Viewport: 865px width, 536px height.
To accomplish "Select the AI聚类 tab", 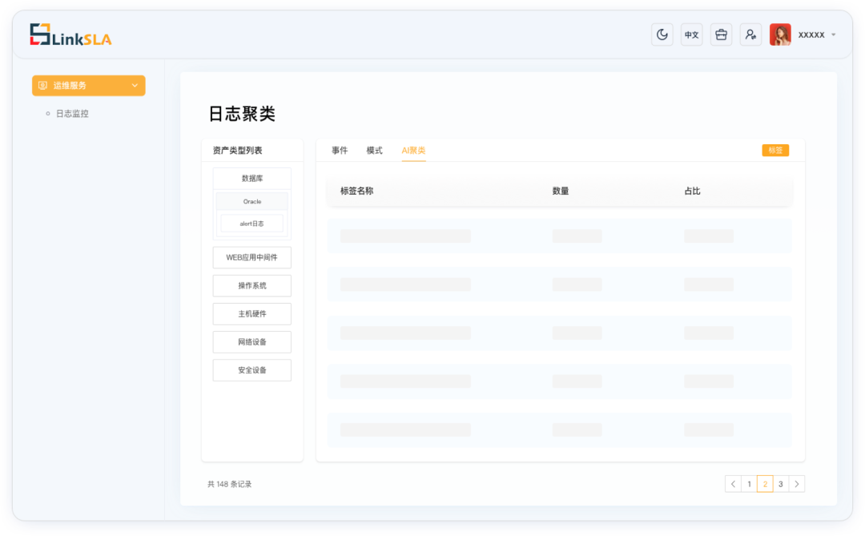I will coord(414,150).
